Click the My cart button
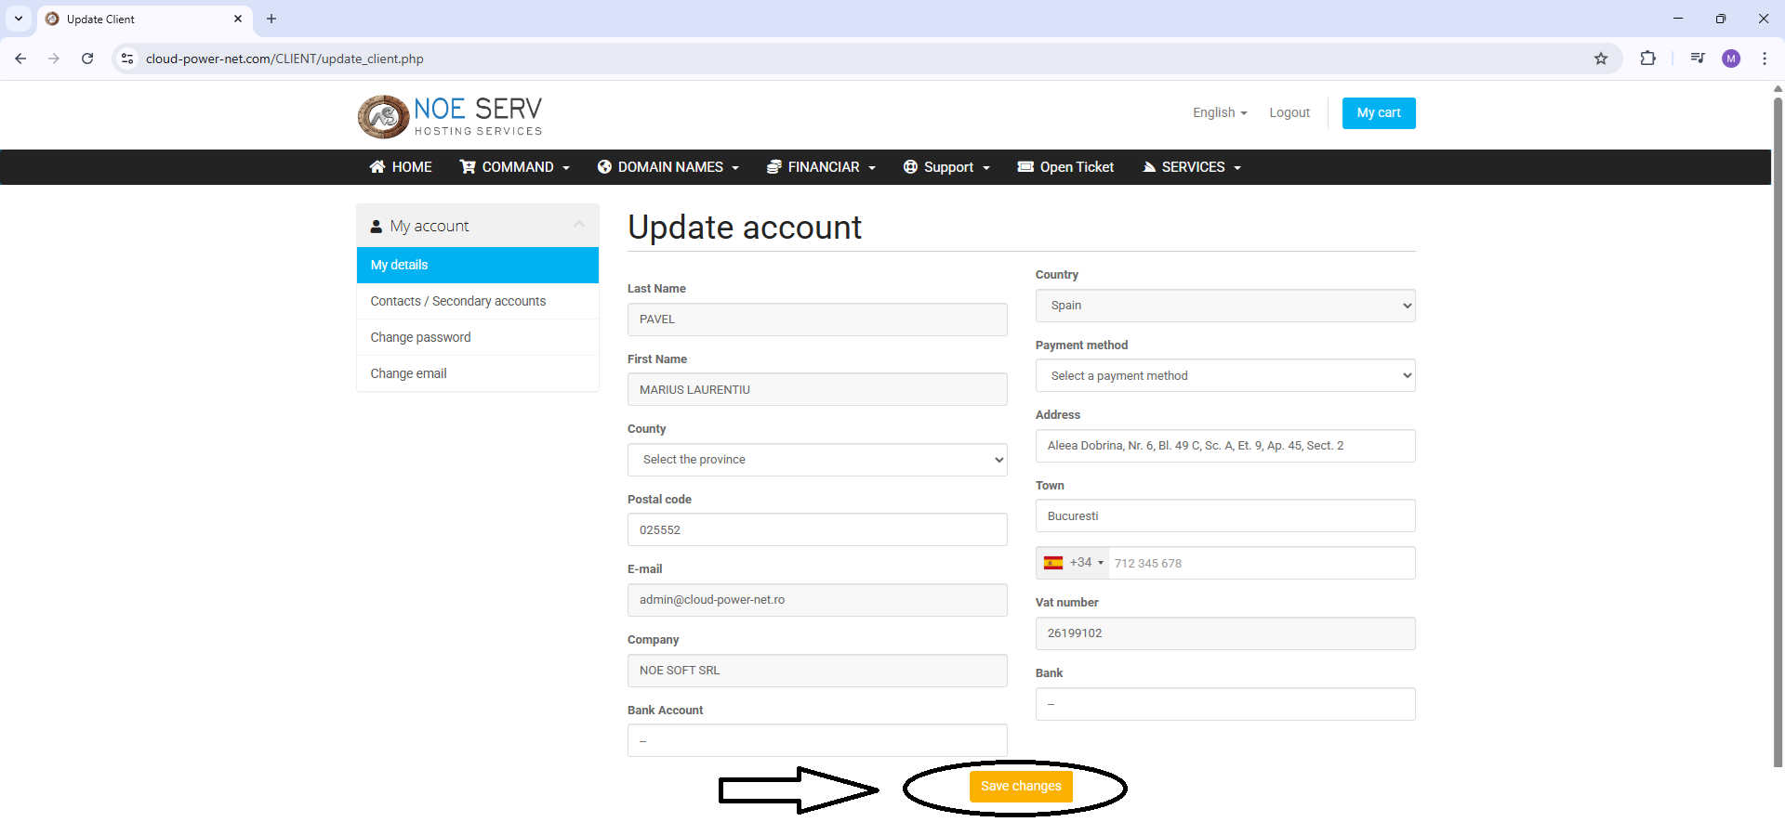Image resolution: width=1785 pixels, height=835 pixels. point(1378,113)
